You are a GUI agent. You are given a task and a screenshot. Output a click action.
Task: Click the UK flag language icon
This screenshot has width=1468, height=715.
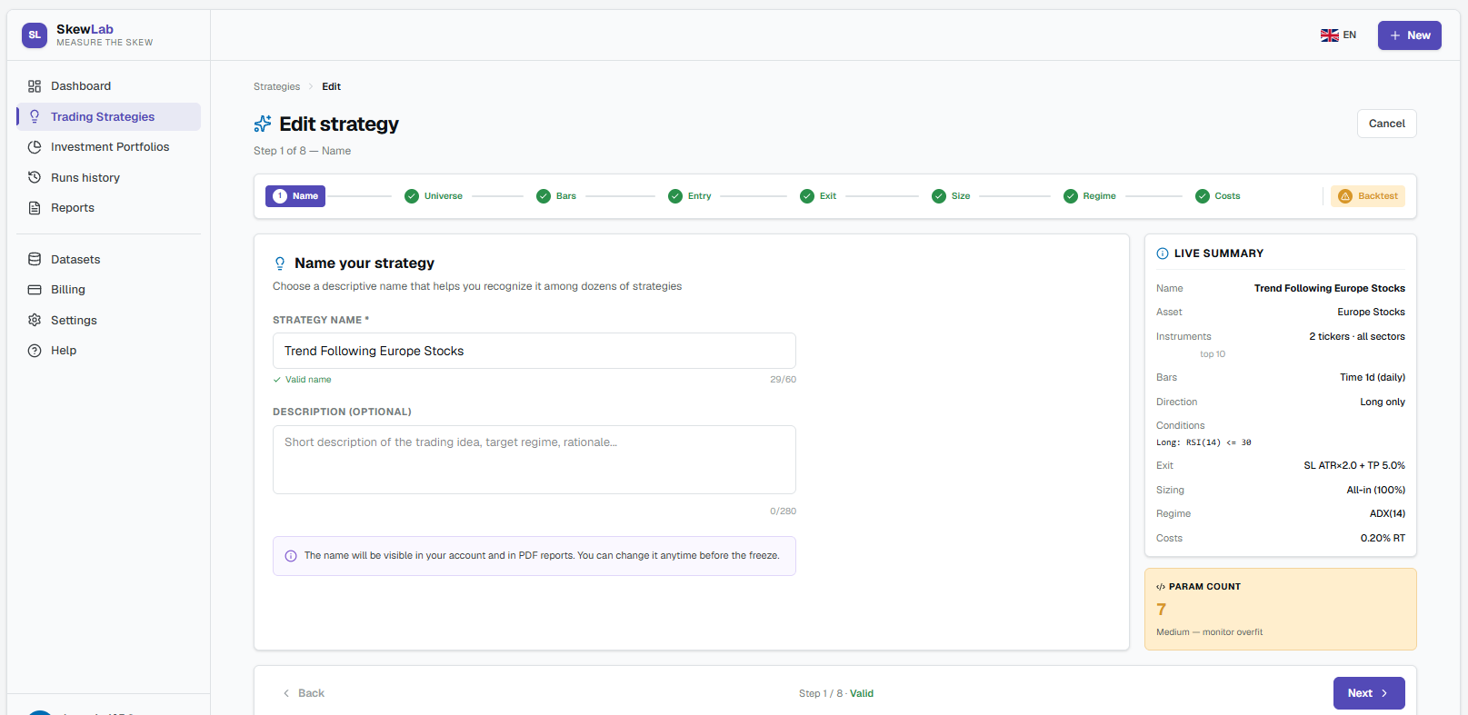1329,35
